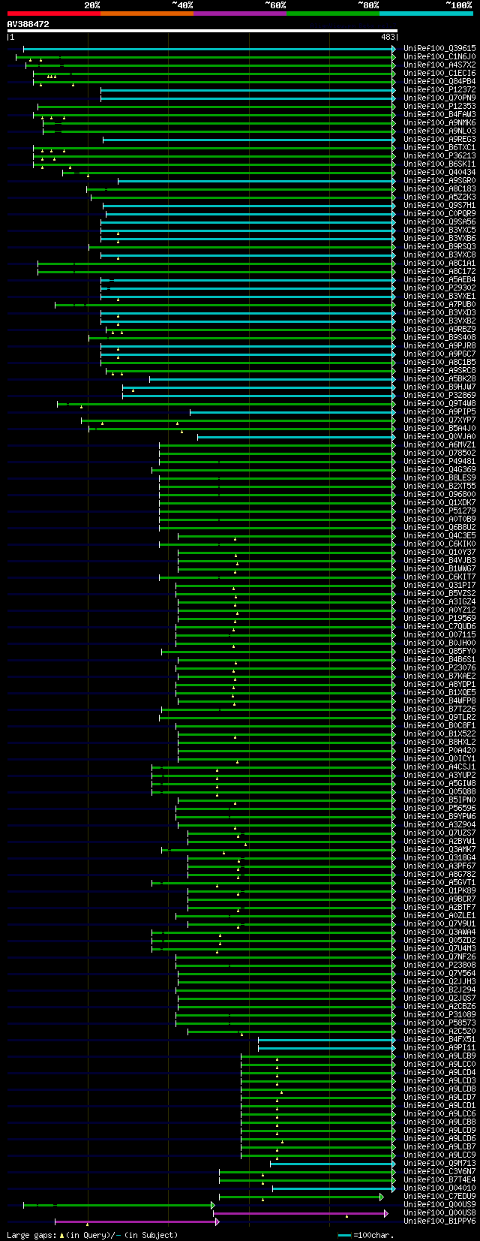Screen dimensions: 480x1241
Task: Select the UniRef100_Q4C3E5 label
Action: pyautogui.click(x=439, y=536)
